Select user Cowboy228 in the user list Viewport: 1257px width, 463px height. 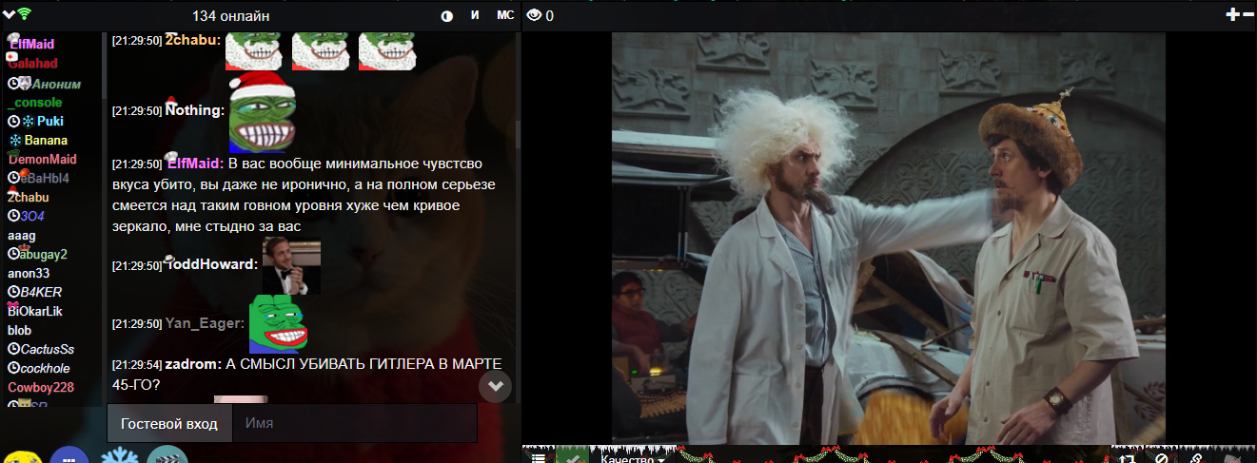41,387
